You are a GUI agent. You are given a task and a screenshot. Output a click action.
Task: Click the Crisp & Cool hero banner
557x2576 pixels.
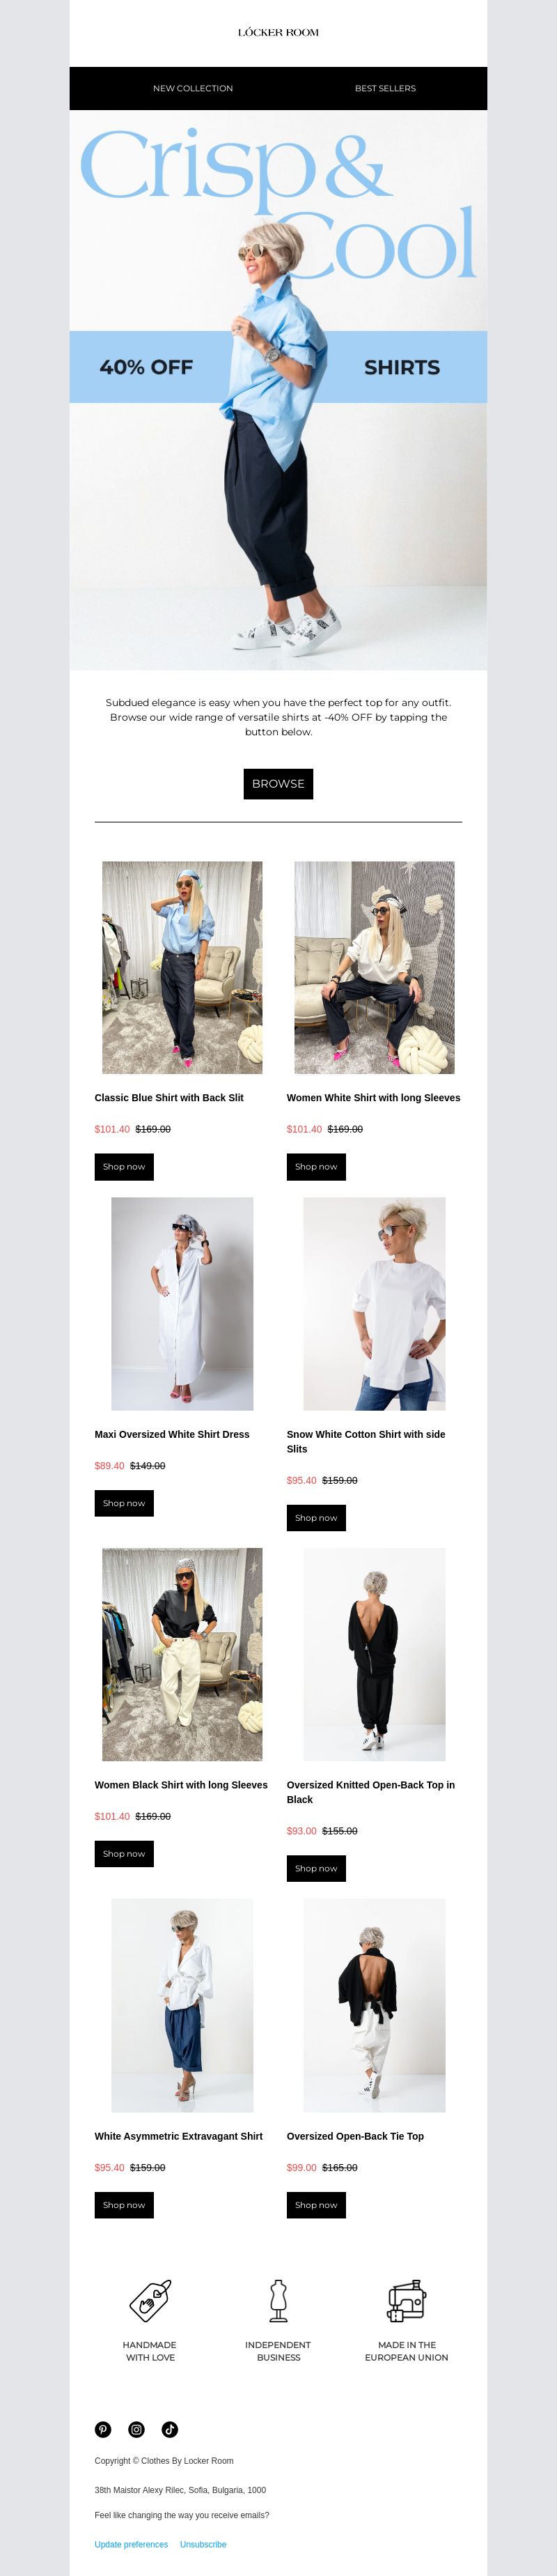pyautogui.click(x=278, y=390)
